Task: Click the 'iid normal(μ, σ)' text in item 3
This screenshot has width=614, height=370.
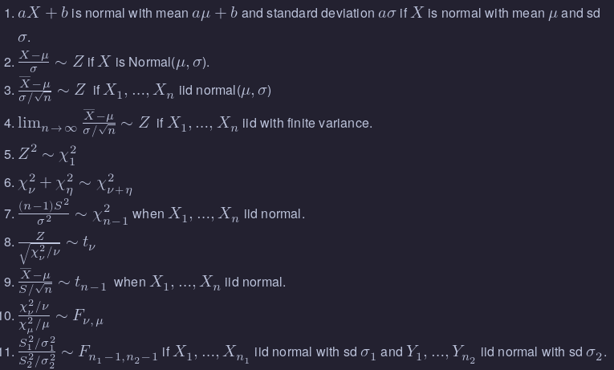Action: pyautogui.click(x=219, y=90)
